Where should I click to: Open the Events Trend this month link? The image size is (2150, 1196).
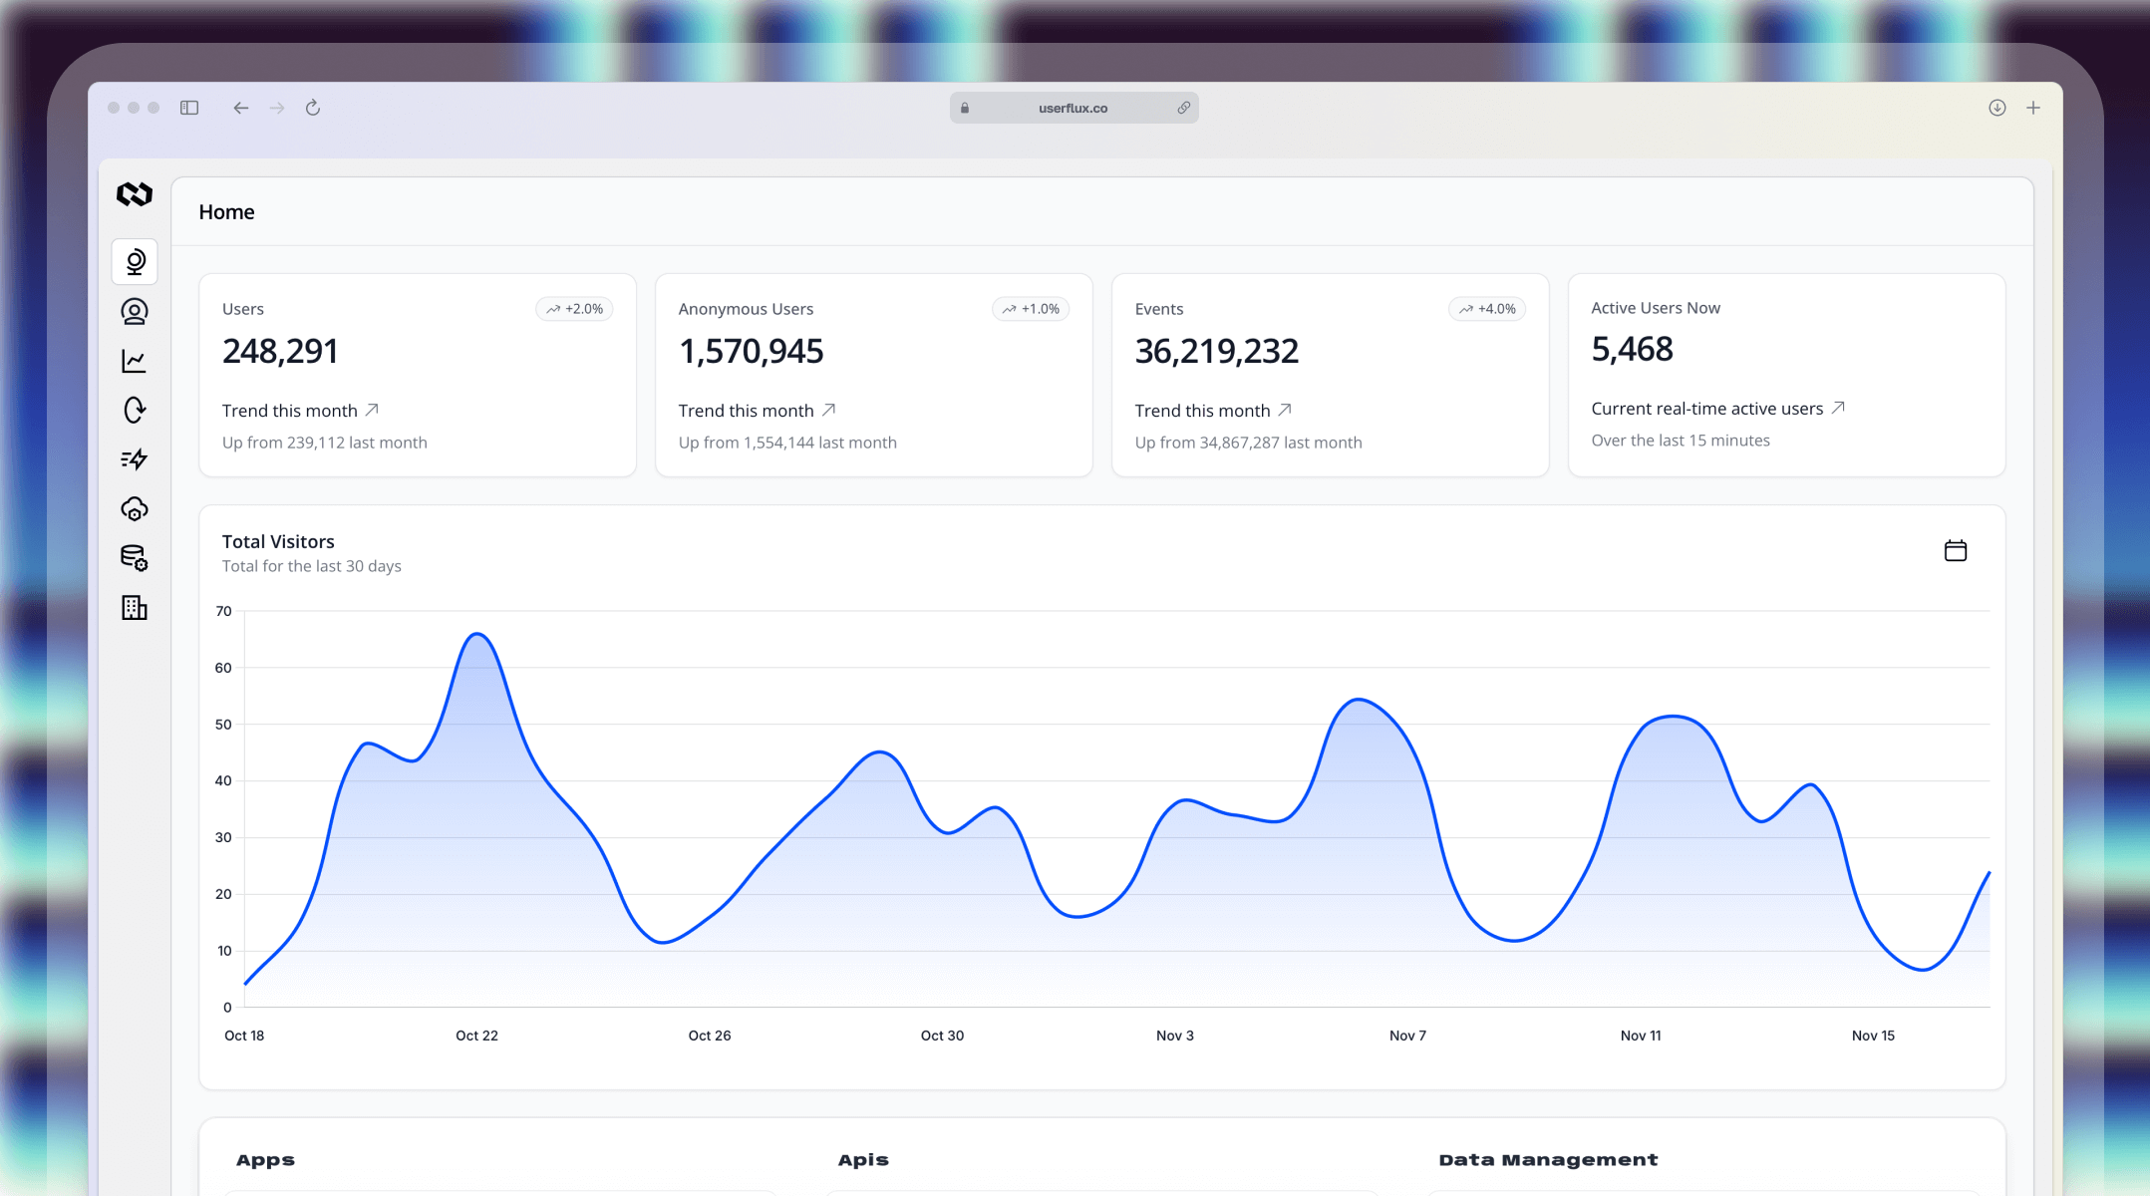[1213, 411]
